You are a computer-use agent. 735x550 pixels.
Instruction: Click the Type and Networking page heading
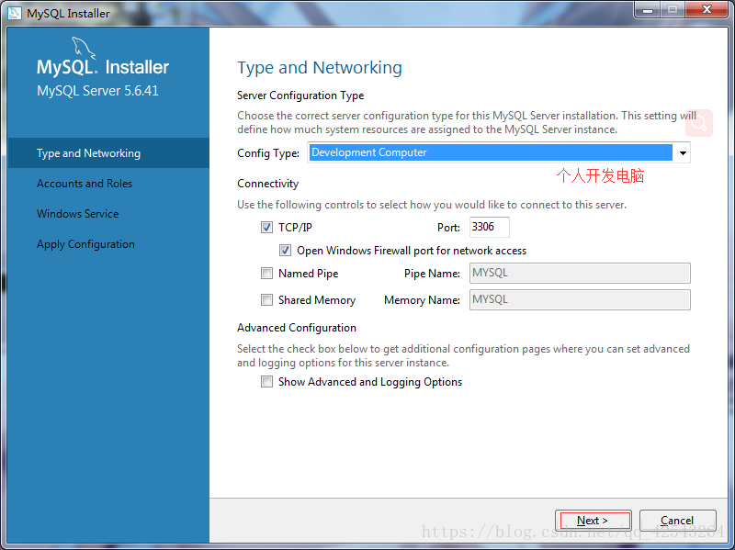pos(320,68)
